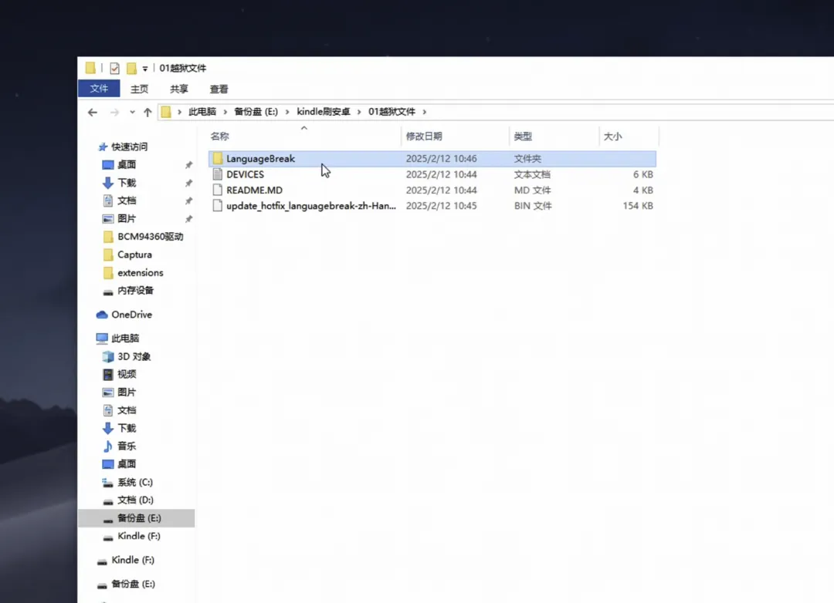Open the extensions folder in sidebar

[141, 272]
